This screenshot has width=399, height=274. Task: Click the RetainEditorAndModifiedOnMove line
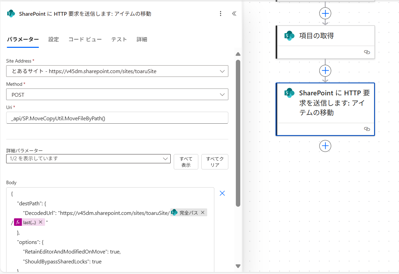coord(72,252)
